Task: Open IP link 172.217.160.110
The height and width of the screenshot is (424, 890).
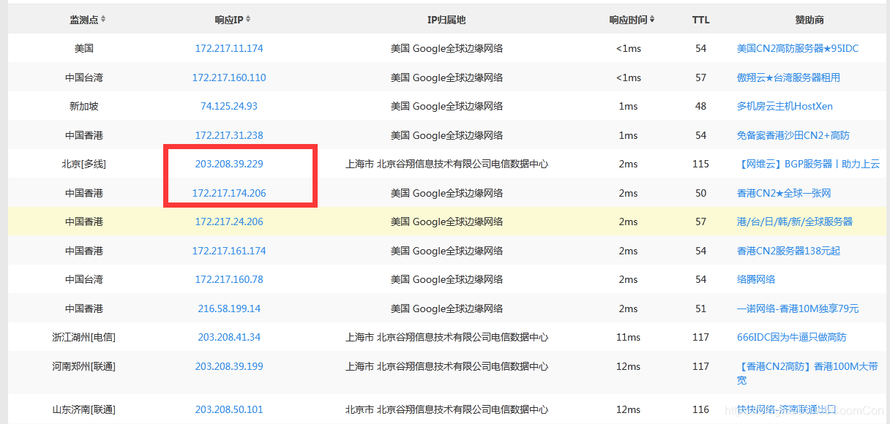Action: (229, 77)
